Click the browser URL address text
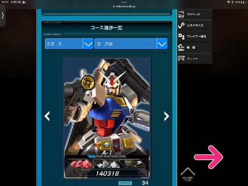Viewport: 248px width, 186px height. (x=124, y=6)
